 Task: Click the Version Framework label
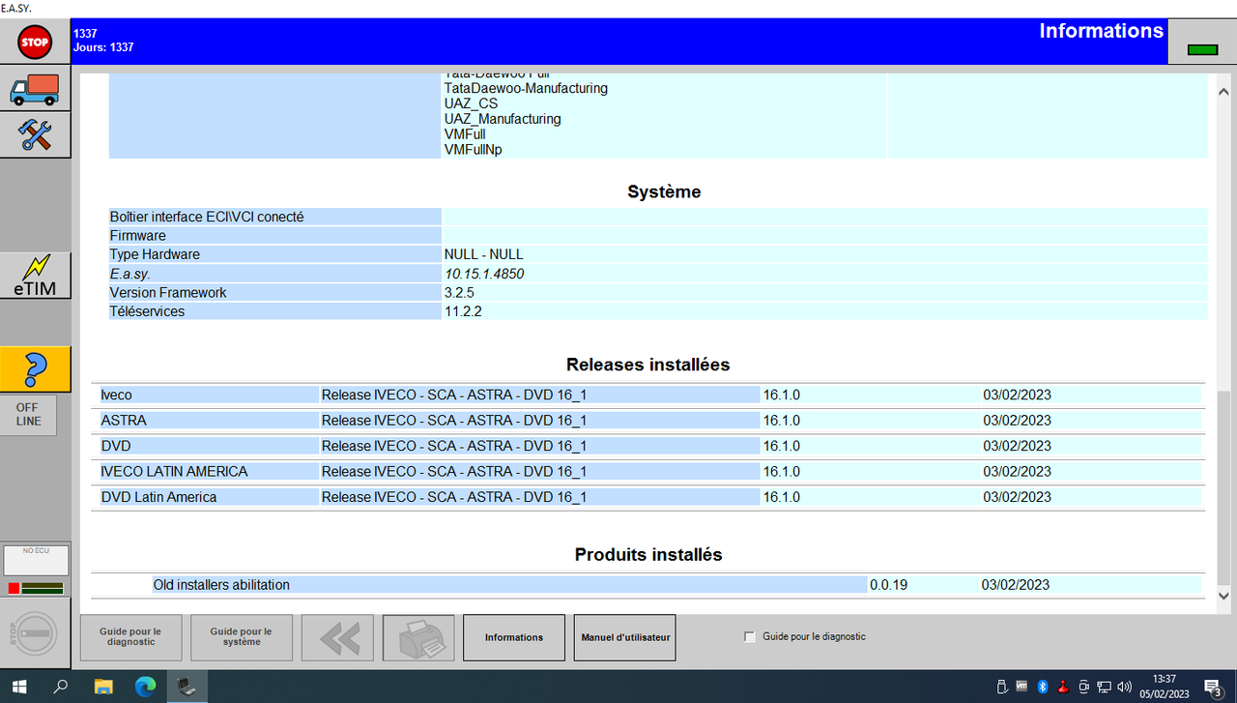[x=168, y=292]
